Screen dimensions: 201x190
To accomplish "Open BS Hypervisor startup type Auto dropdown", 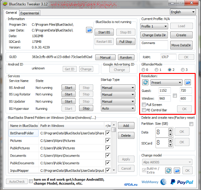I will coord(118,108).
